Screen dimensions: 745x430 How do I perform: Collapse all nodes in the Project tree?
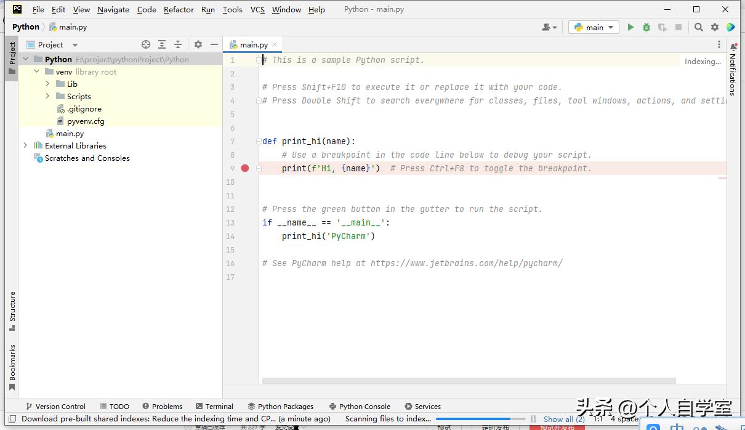tap(177, 44)
